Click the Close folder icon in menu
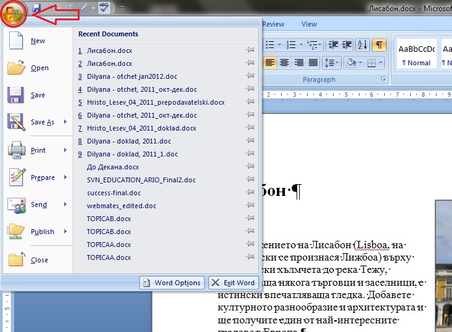Image resolution: width=452 pixels, height=332 pixels. (17, 259)
